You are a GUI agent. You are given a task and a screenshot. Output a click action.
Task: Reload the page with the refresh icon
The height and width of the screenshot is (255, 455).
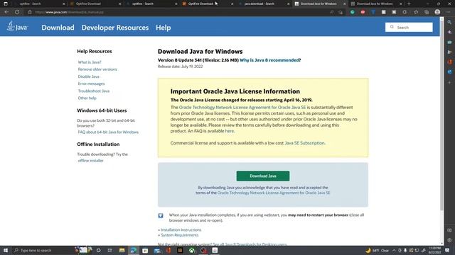pos(17,12)
